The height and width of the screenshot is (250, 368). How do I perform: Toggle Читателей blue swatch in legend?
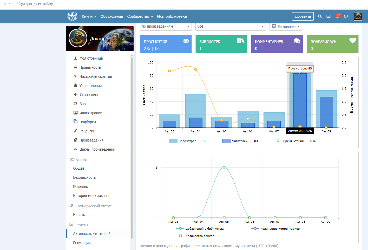coord(227,141)
